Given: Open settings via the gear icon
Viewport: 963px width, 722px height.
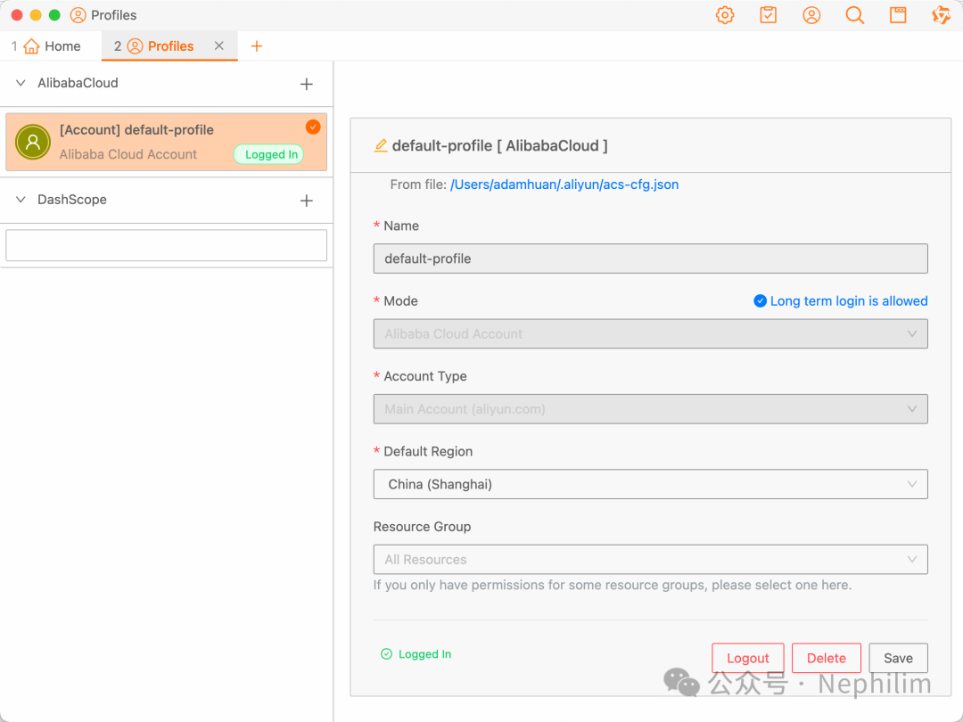Looking at the screenshot, I should (725, 15).
